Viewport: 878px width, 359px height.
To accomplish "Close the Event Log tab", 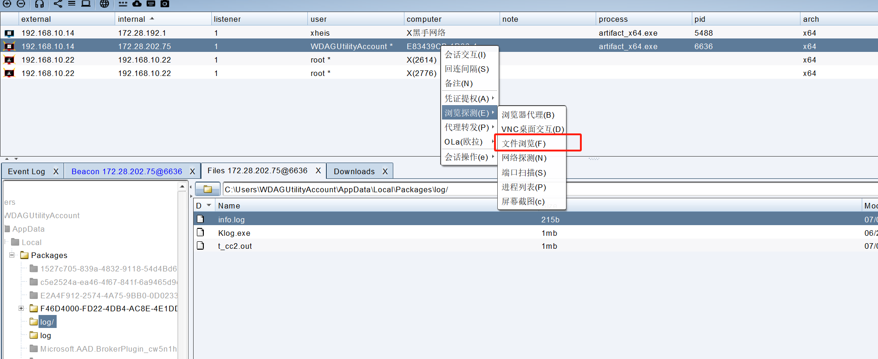I will [x=56, y=171].
